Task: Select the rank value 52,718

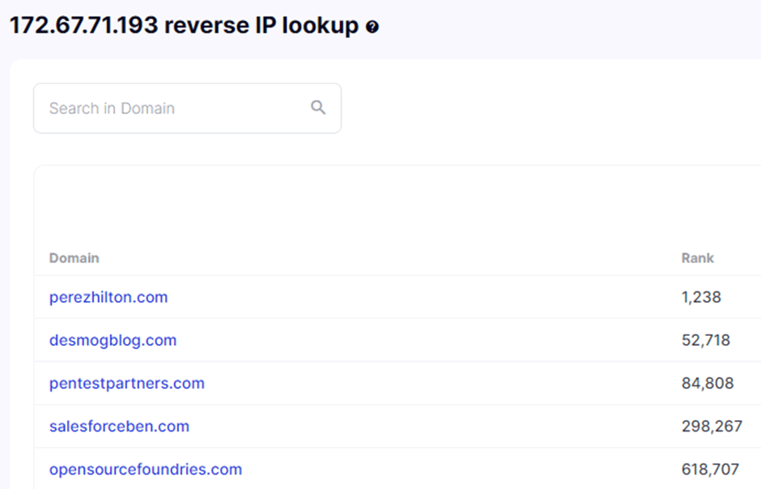Action: point(706,340)
